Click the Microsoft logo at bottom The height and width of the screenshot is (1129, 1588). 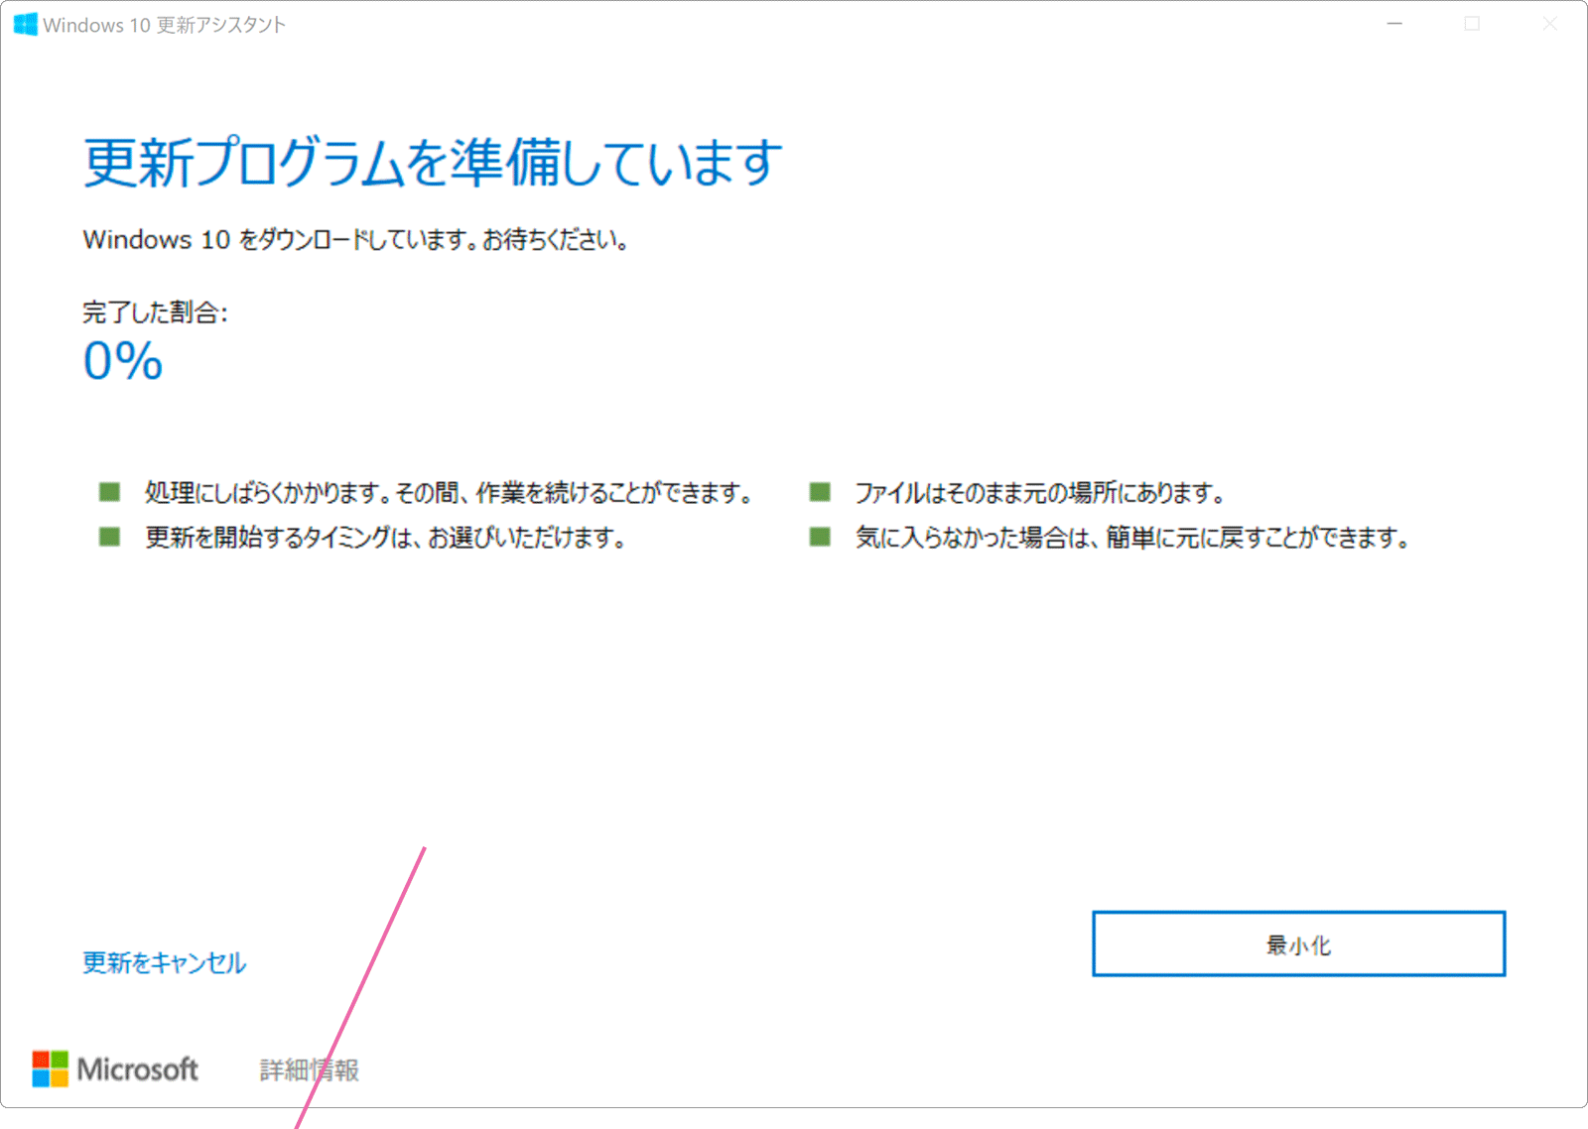115,1068
